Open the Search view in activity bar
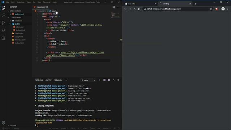Image resolution: width=231 pixels, height=130 pixels. click(x=3, y=15)
